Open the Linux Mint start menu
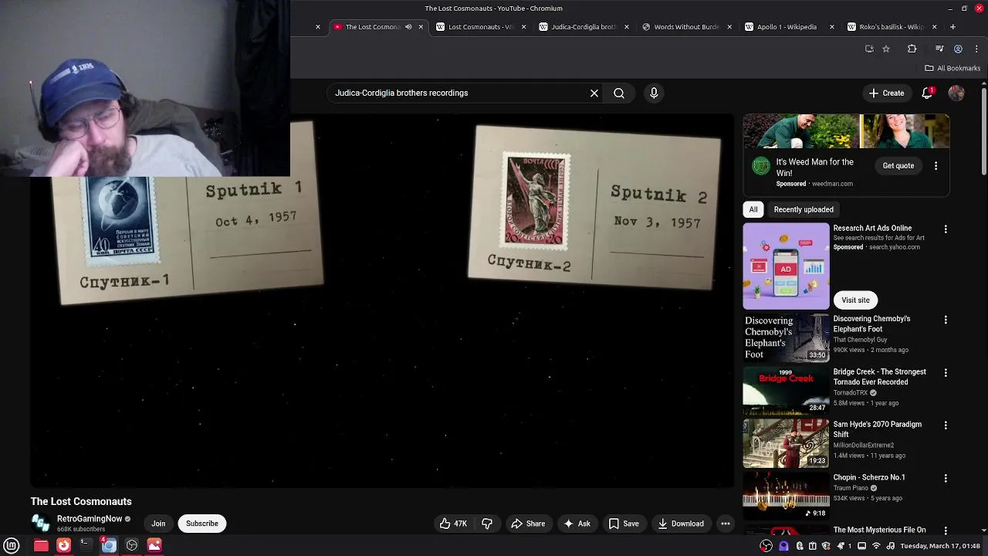 point(12,545)
